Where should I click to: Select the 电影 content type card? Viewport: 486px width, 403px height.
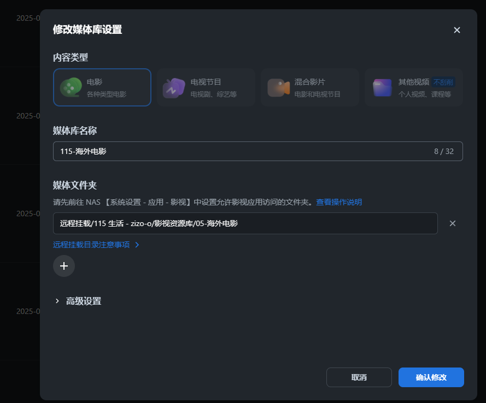click(x=102, y=87)
